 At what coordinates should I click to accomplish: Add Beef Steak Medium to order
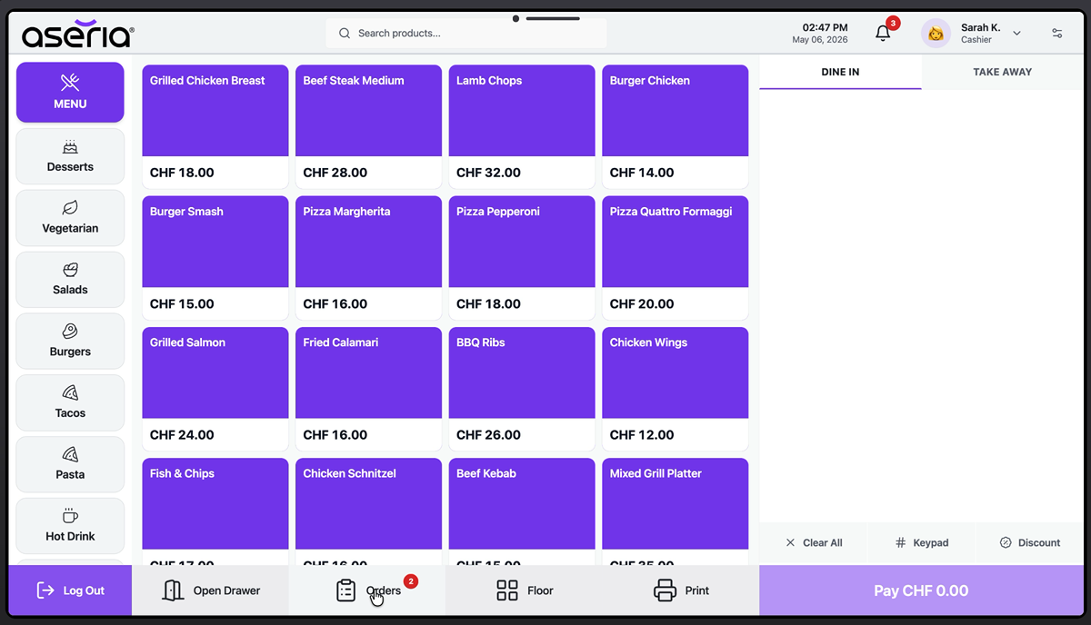369,126
